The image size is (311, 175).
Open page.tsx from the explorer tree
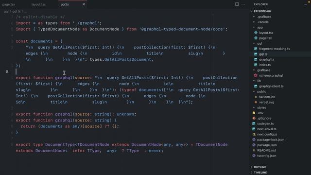pyautogui.click(x=265, y=38)
